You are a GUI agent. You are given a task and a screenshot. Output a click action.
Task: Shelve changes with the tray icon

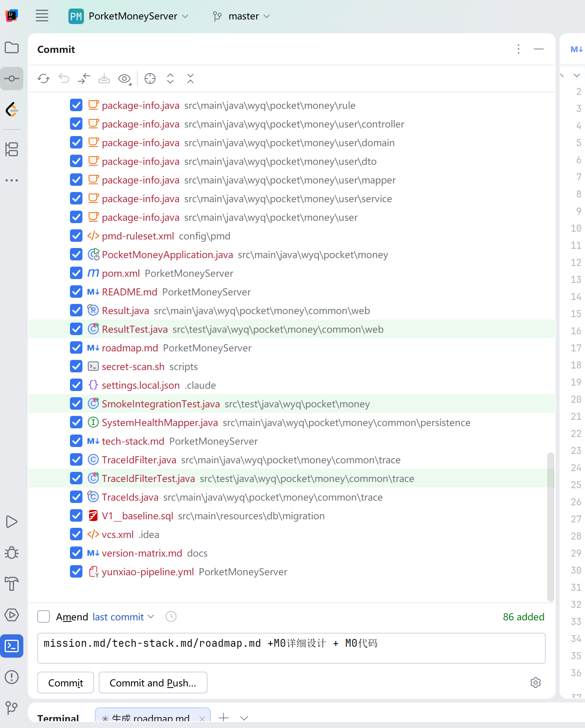click(x=104, y=79)
